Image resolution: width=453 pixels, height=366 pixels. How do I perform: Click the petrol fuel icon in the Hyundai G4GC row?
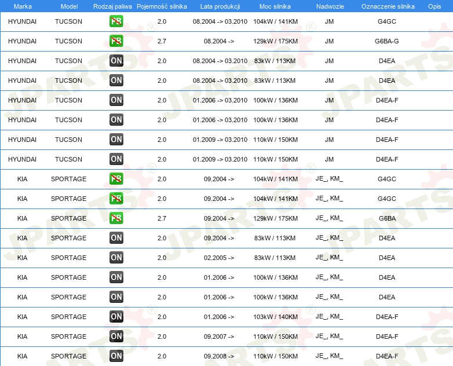coord(116,21)
